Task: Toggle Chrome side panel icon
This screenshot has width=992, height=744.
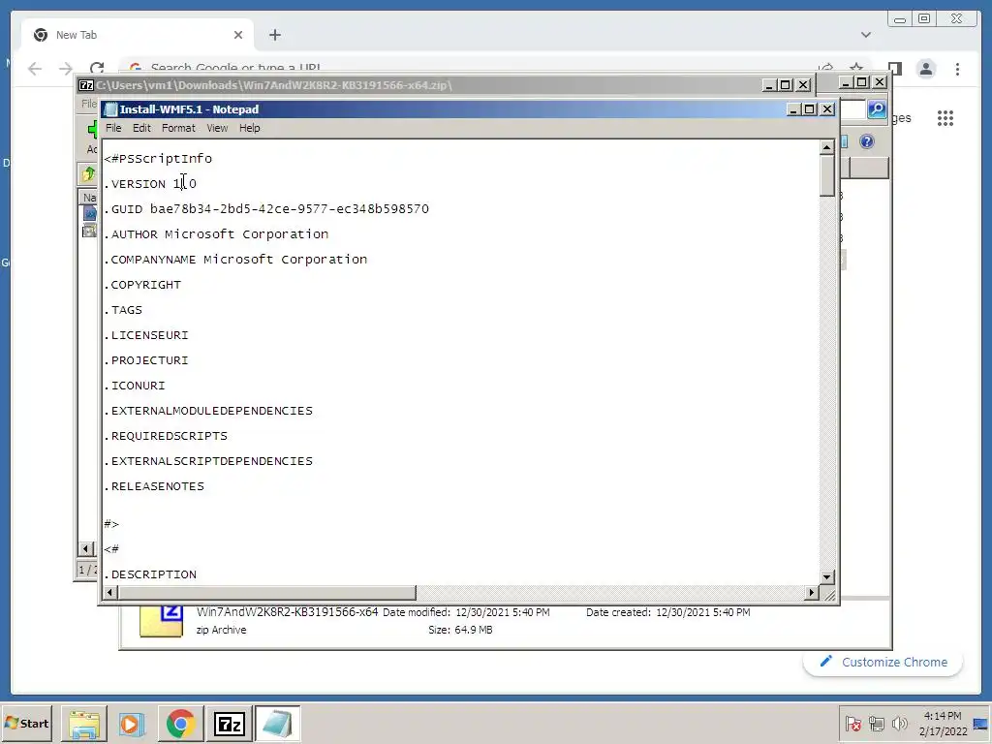Action: coord(894,69)
